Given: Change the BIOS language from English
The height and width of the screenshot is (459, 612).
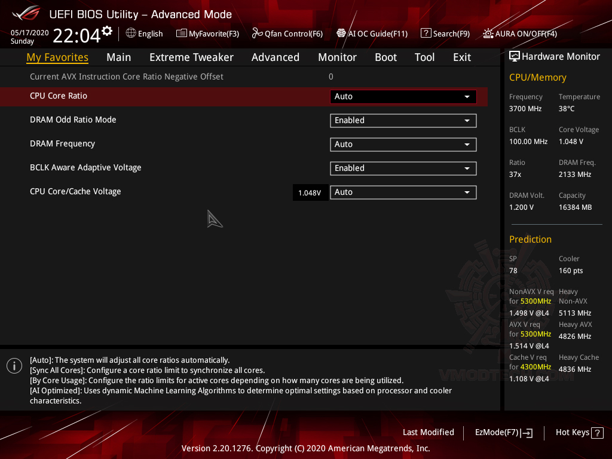Looking at the screenshot, I should (x=144, y=33).
